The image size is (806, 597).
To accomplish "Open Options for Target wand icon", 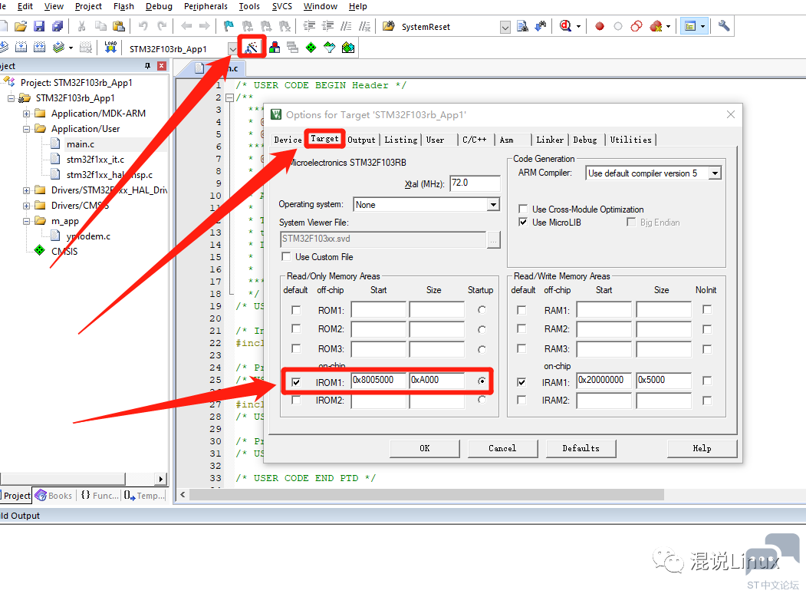I will click(252, 48).
